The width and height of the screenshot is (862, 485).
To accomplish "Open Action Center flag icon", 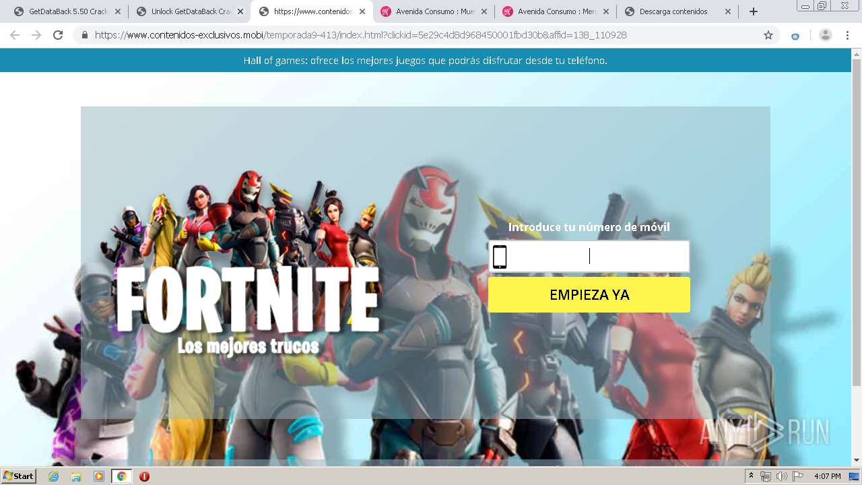I will 798,476.
